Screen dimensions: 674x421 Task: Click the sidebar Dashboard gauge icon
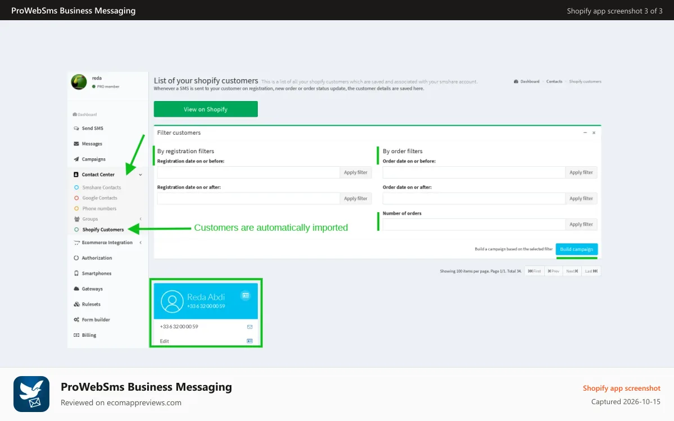click(x=75, y=115)
